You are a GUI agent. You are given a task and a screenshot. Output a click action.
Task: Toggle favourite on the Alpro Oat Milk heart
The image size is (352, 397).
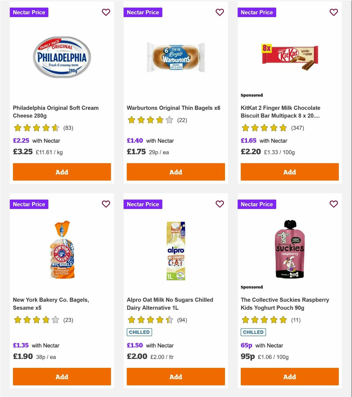coord(220,204)
